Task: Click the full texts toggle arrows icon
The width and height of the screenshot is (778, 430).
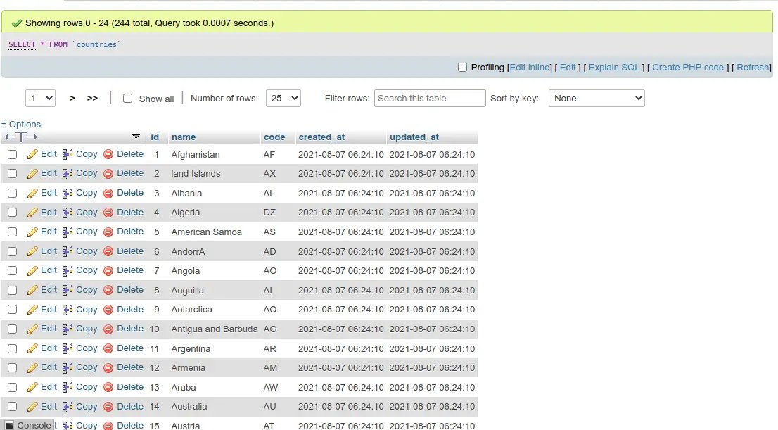Action: 21,137
